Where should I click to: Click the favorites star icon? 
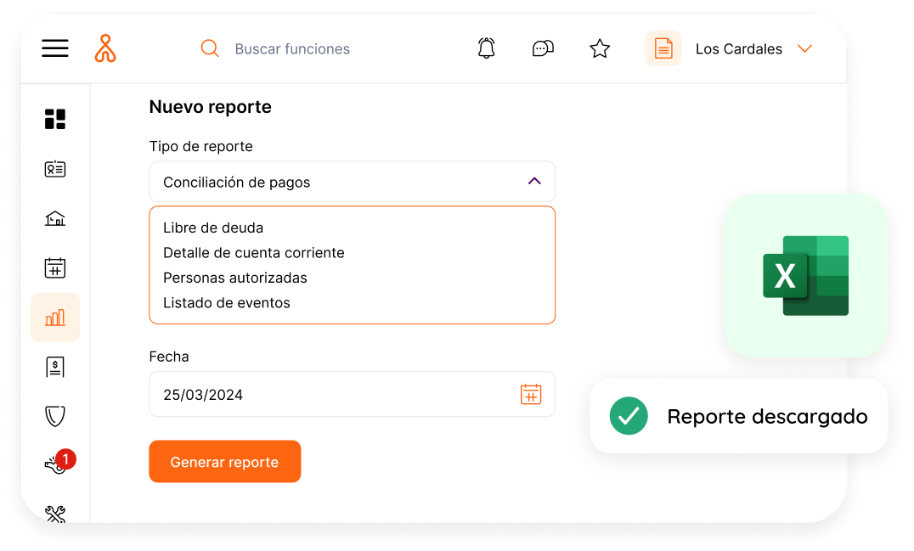click(x=600, y=48)
